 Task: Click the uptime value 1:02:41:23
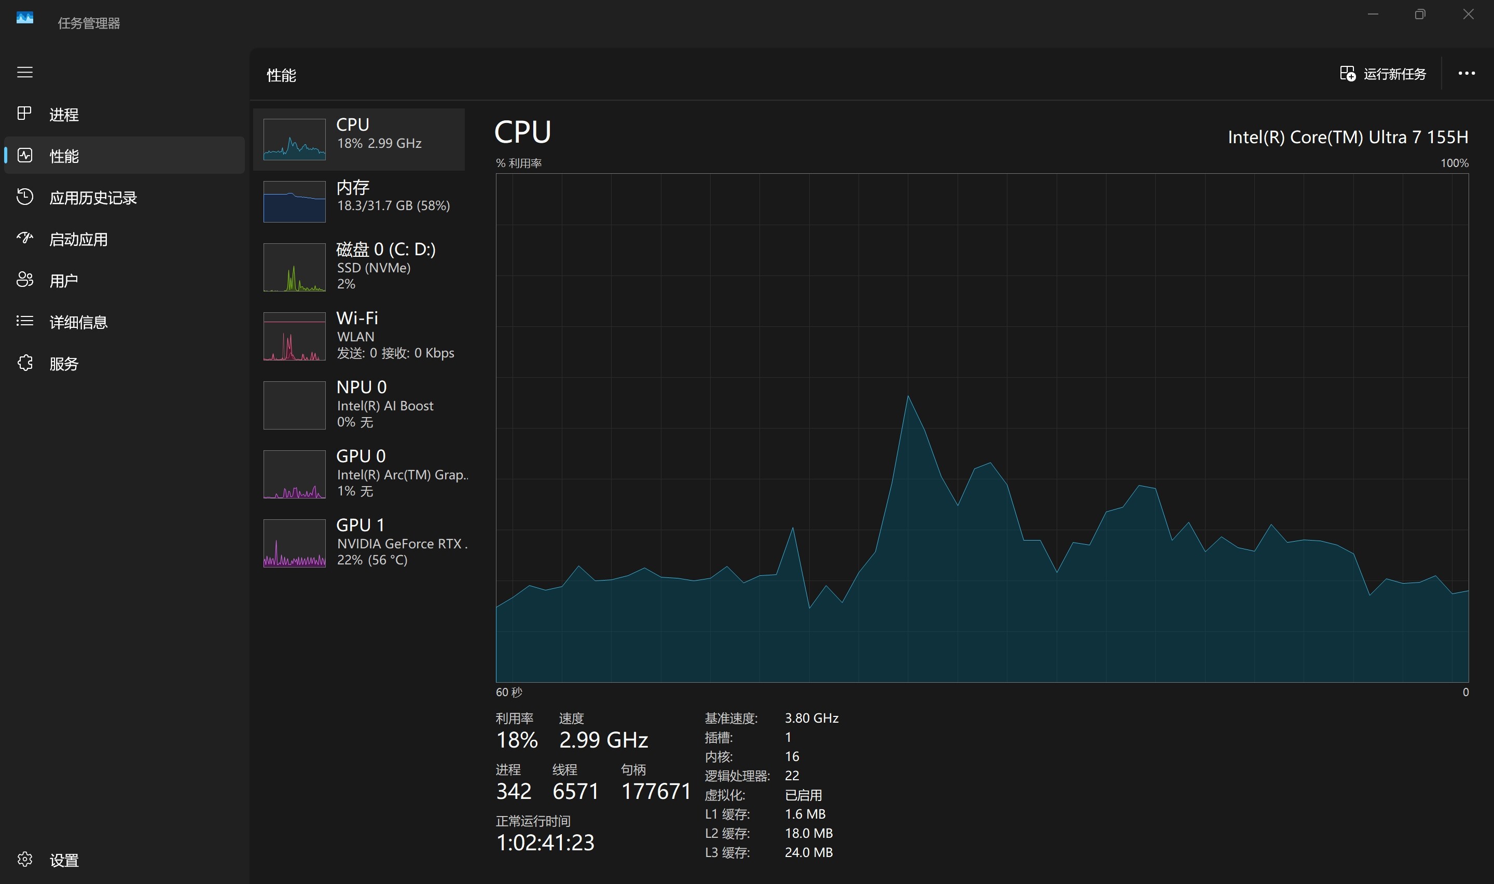click(x=545, y=842)
